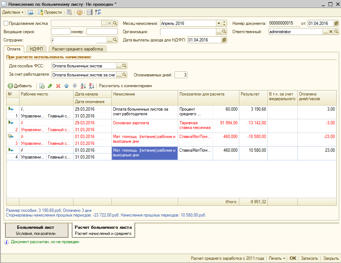Open the Печать dropdown menu
Viewport: 341px width, 263px height.
(x=277, y=258)
